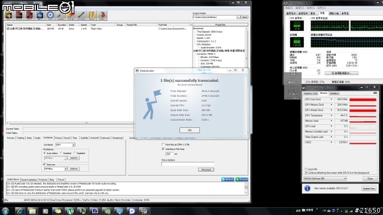Click the Empty list toolbar icon
383x215 pixels.
click(29, 15)
